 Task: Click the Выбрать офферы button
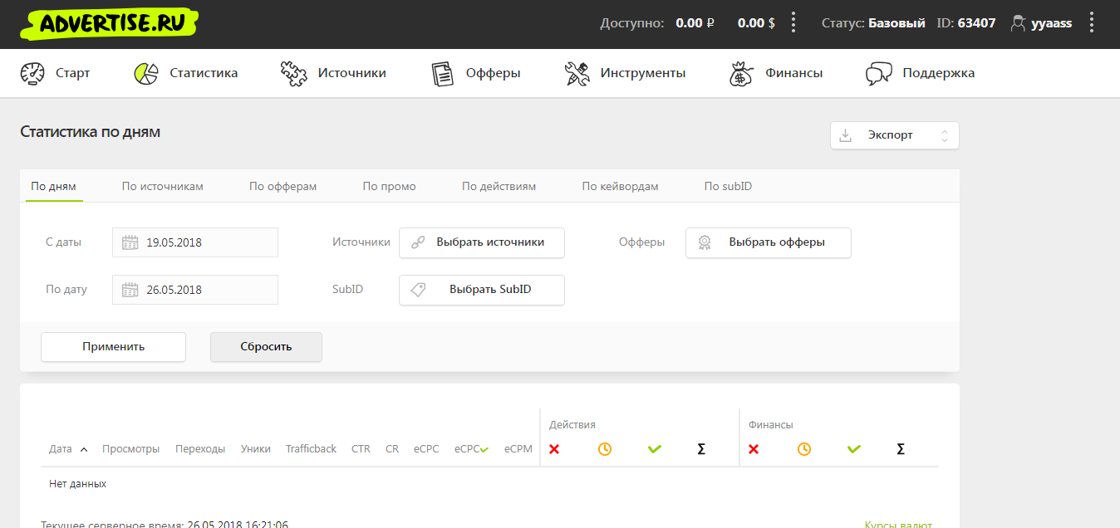(769, 242)
